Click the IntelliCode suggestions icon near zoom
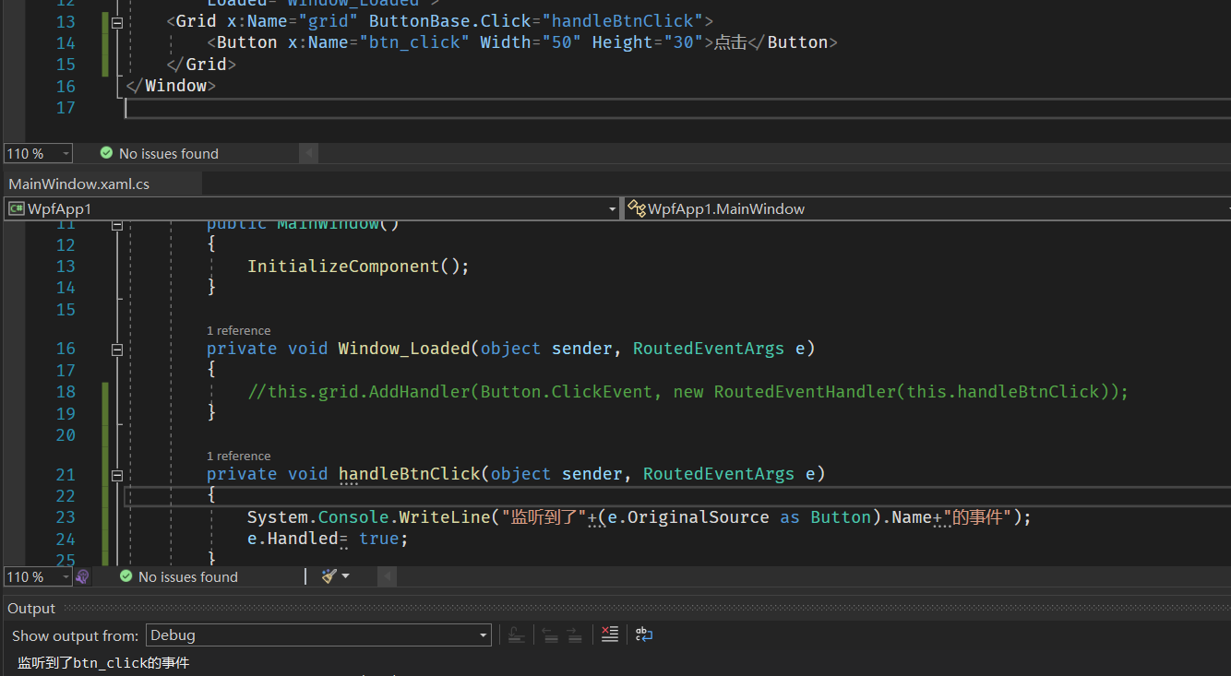 [82, 576]
